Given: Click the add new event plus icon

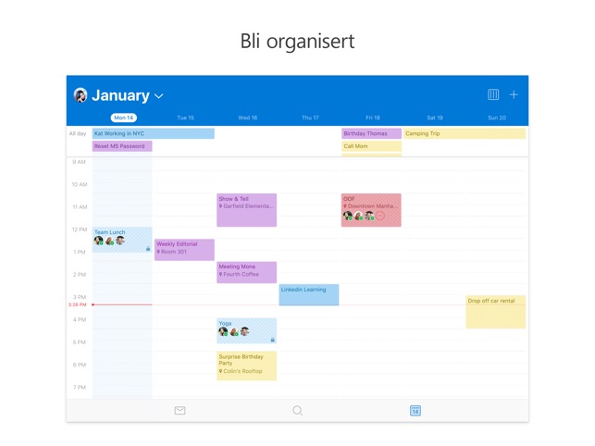Looking at the screenshot, I should point(514,94).
